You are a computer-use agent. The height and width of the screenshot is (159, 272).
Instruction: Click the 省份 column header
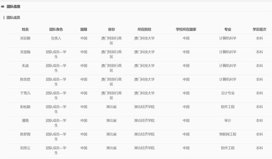coord(112,29)
